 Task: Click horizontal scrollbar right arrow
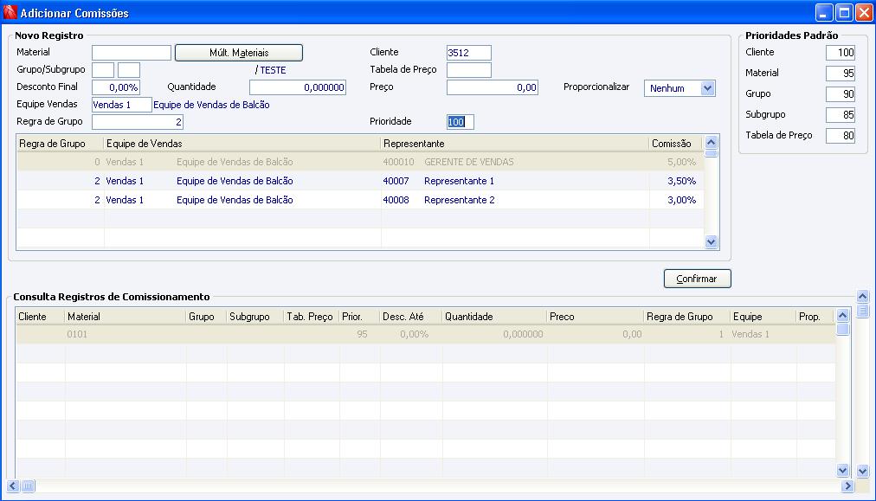847,486
